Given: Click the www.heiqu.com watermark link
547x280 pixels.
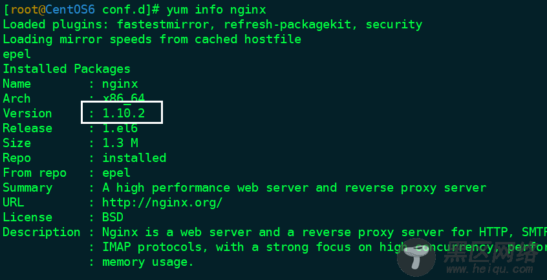Looking at the screenshot, I should (489, 269).
